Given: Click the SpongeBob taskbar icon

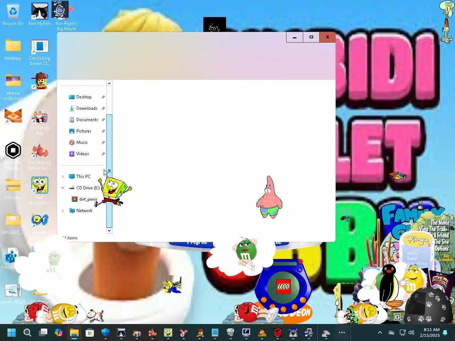Looking at the screenshot, I should coord(168,332).
